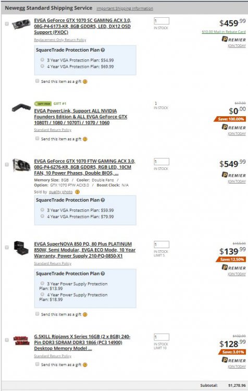248x391 pixels.
Task: Choose 4 Year VGA Protection Plan $79.99
Action: 42,216
